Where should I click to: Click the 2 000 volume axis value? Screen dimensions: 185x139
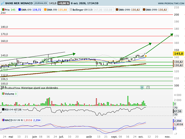click(x=178, y=100)
